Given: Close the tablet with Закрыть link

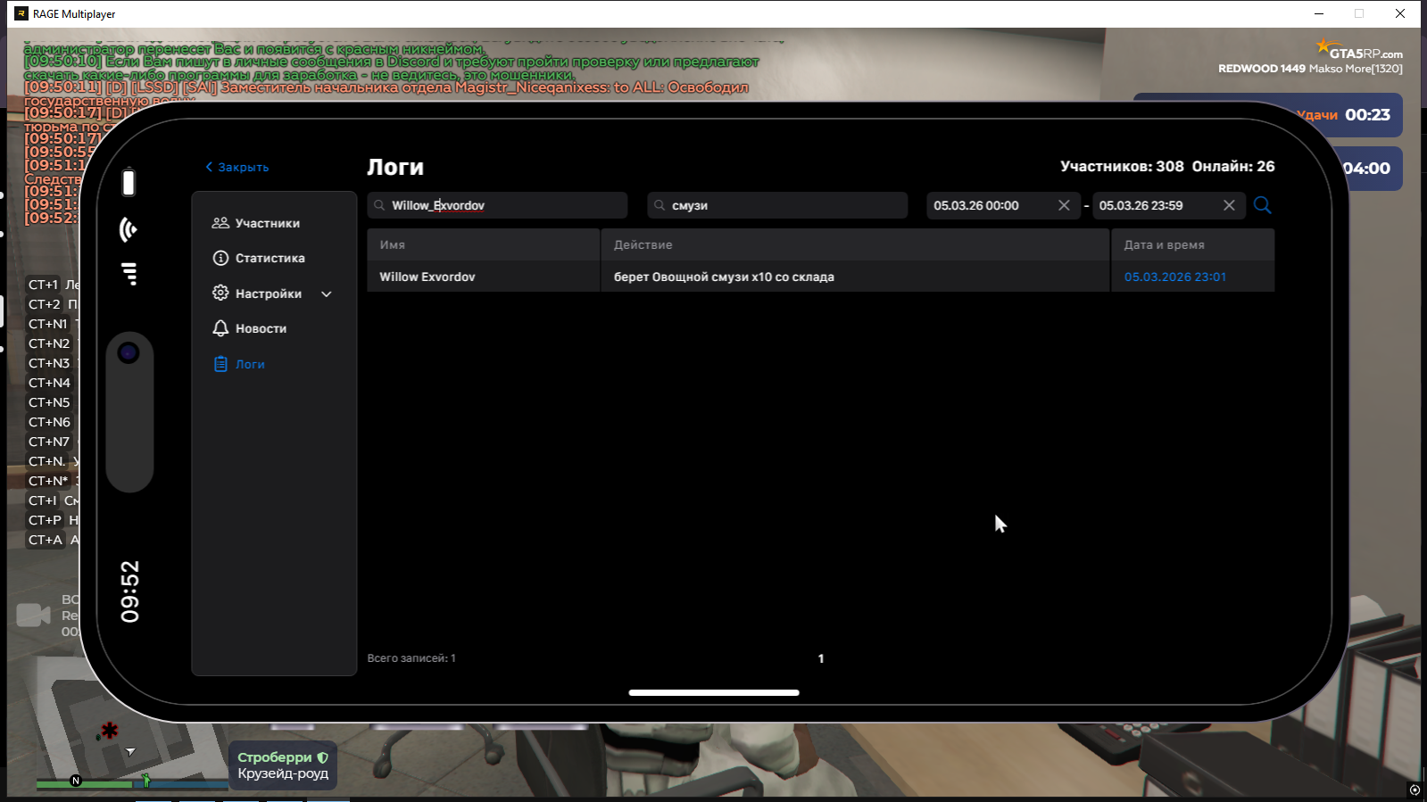Looking at the screenshot, I should click(237, 167).
